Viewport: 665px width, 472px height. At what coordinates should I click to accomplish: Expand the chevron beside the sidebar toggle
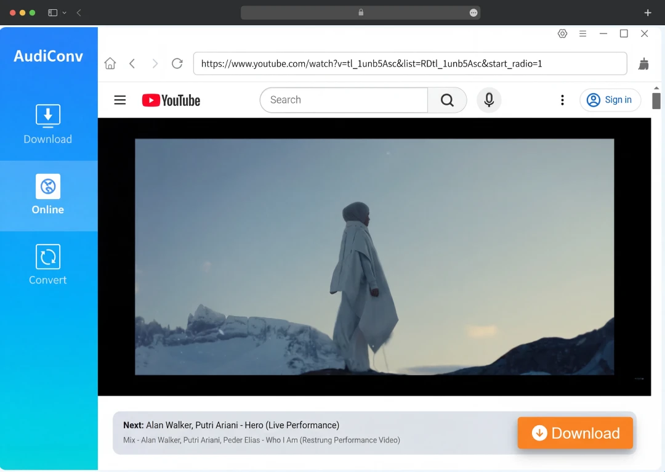tap(64, 12)
